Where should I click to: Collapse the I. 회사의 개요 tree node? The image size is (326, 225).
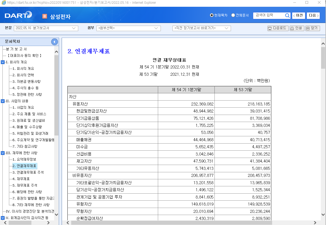coord(3,62)
